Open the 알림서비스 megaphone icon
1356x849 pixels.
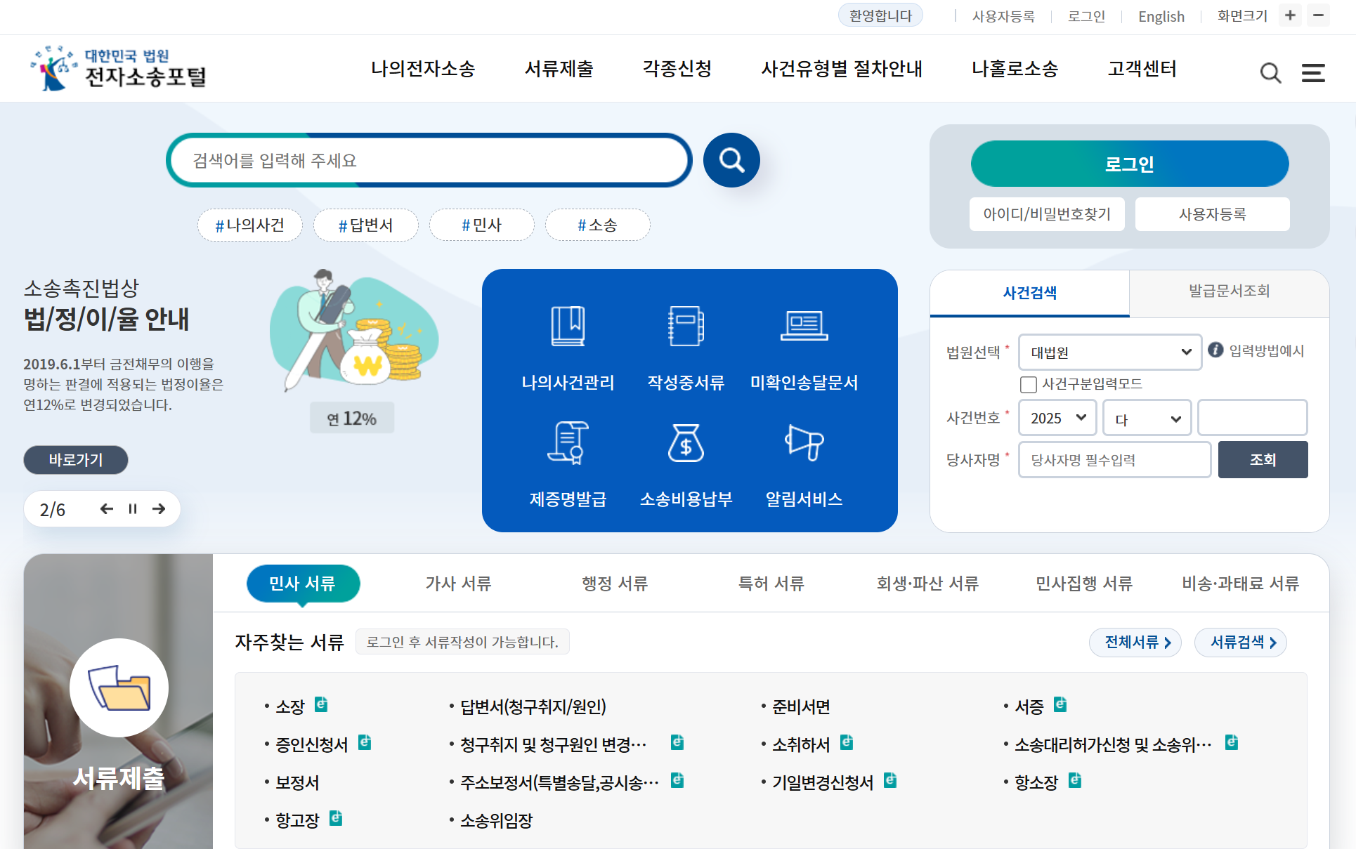point(805,443)
